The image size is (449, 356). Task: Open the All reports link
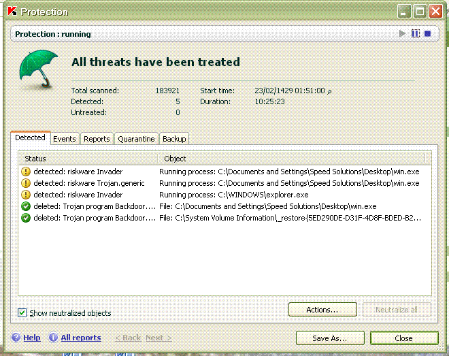(81, 338)
